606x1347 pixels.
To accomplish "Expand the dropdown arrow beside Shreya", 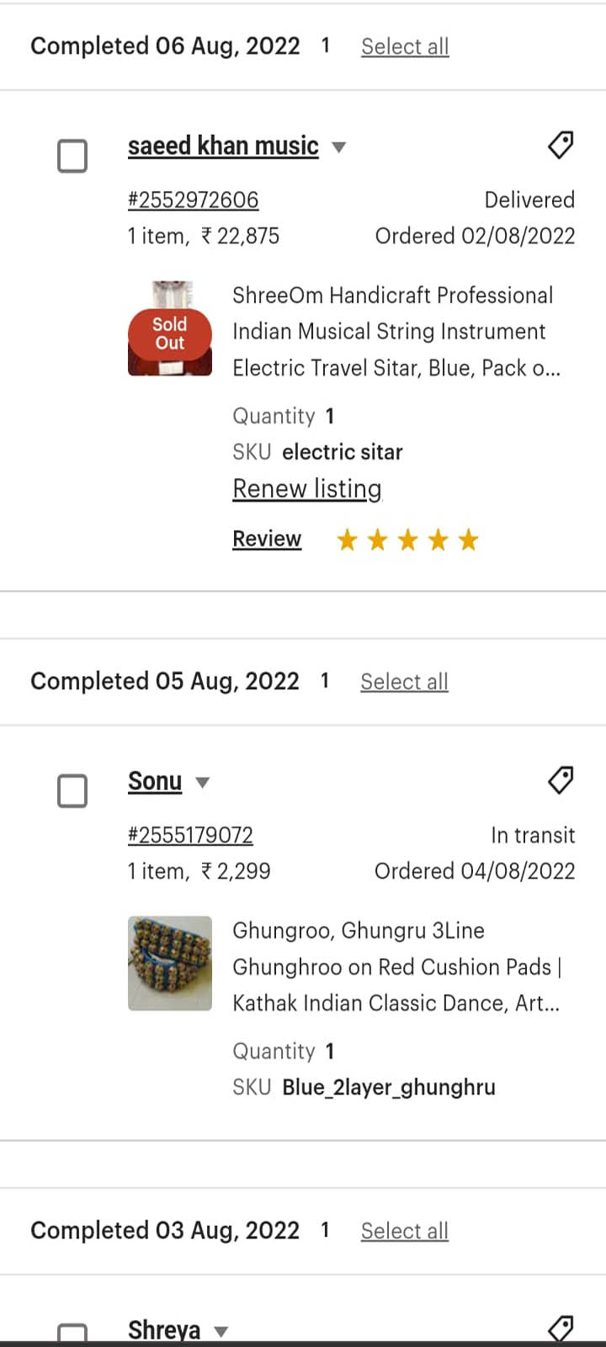I will (x=221, y=1332).
